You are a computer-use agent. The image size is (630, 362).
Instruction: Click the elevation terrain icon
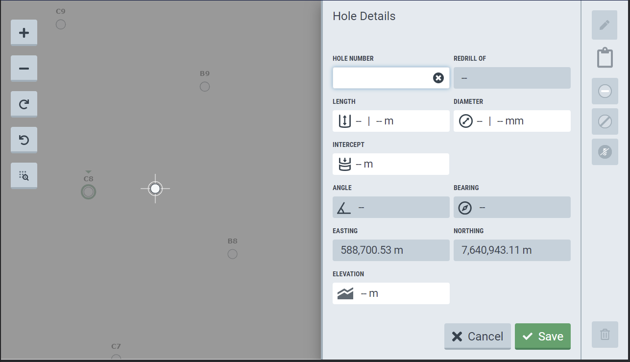pos(345,294)
